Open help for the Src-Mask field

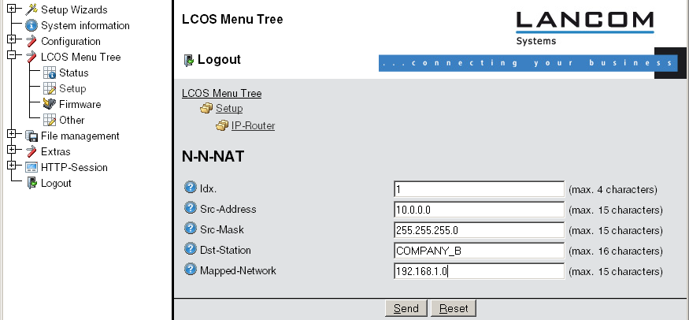(x=190, y=229)
